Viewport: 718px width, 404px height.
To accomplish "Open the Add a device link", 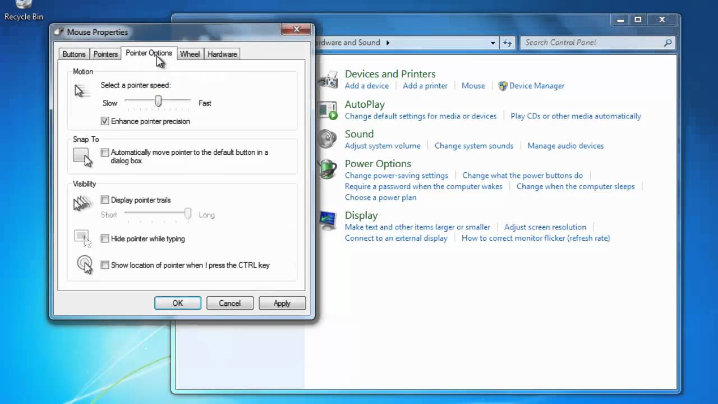I will (x=367, y=86).
